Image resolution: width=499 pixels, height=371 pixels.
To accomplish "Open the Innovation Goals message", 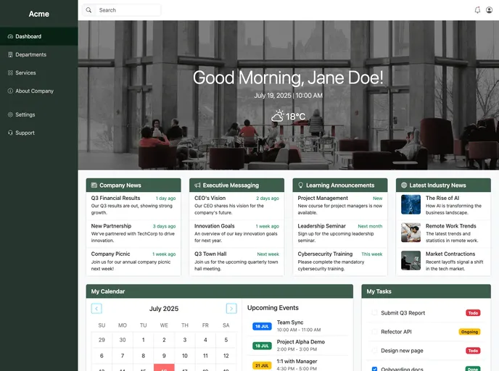I will click(236, 233).
